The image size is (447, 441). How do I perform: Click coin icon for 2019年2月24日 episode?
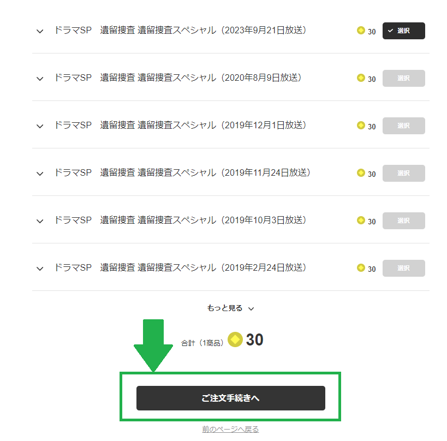(x=361, y=268)
